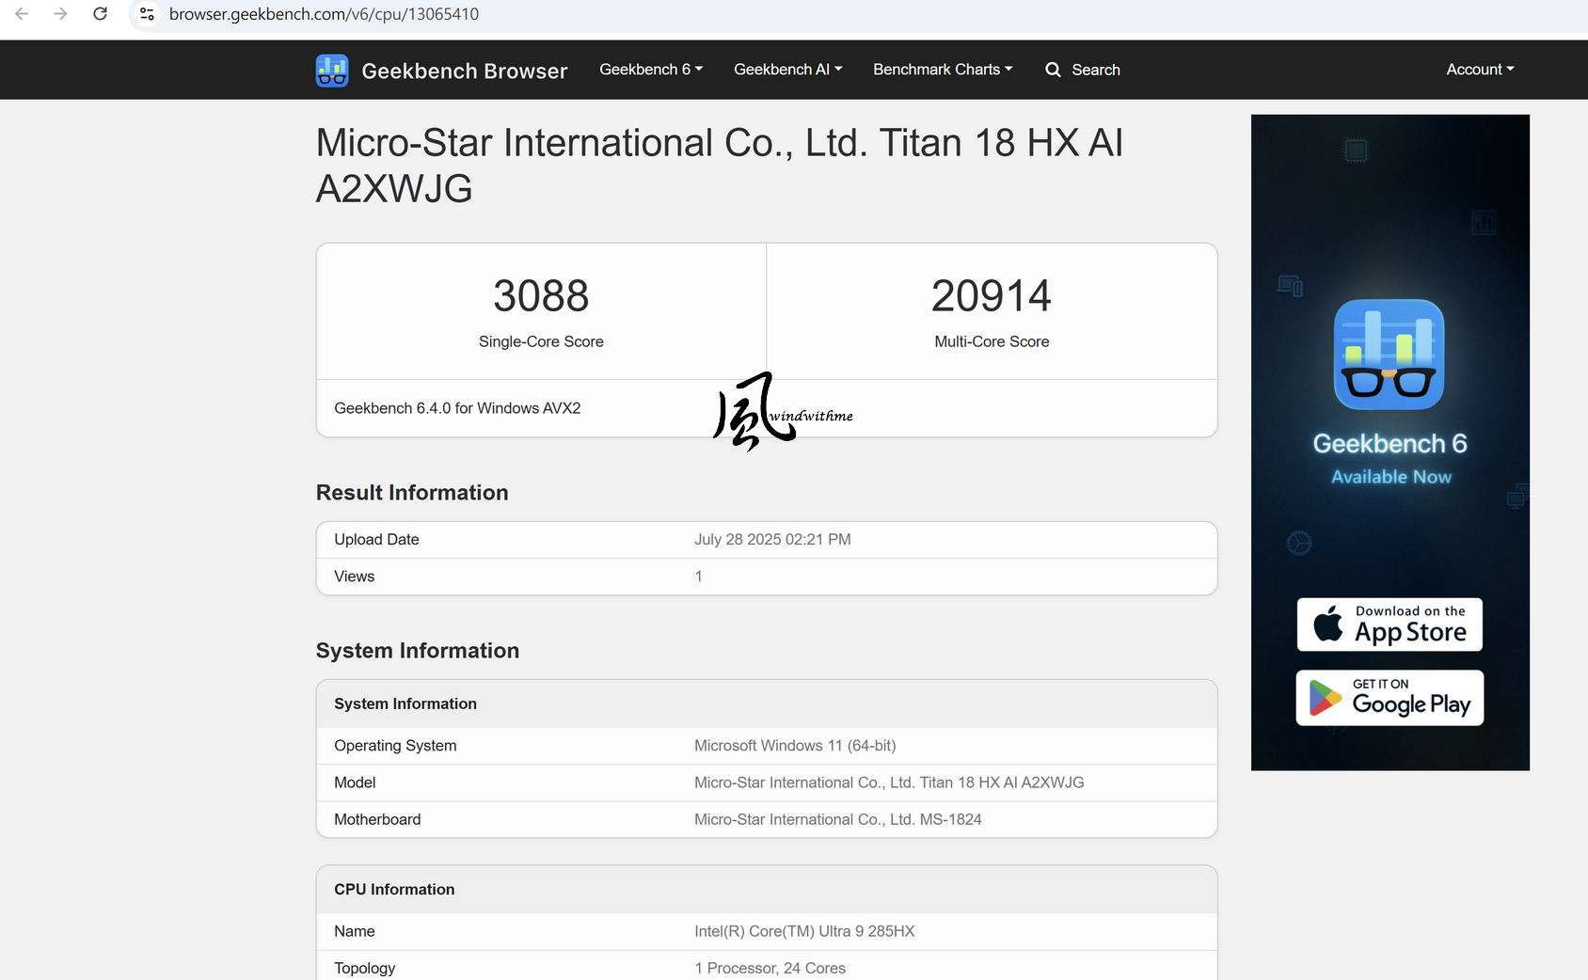Viewport: 1588px width, 980px height.
Task: Click the 20914 multi-core score value
Action: (992, 296)
